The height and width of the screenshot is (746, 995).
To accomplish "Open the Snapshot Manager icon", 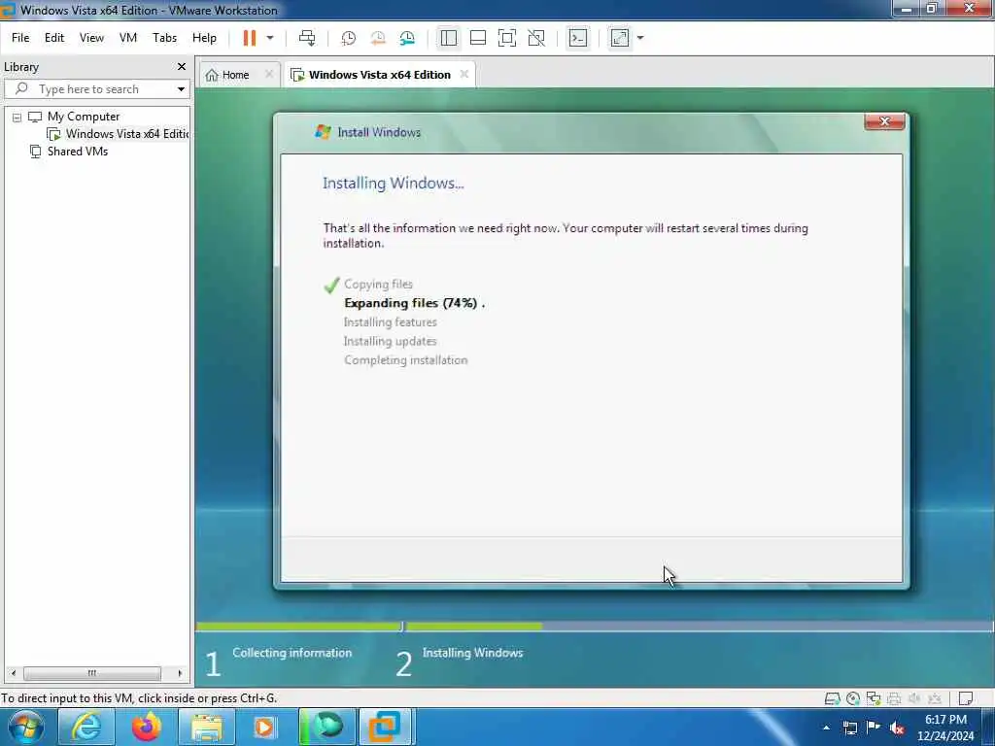I will click(407, 38).
